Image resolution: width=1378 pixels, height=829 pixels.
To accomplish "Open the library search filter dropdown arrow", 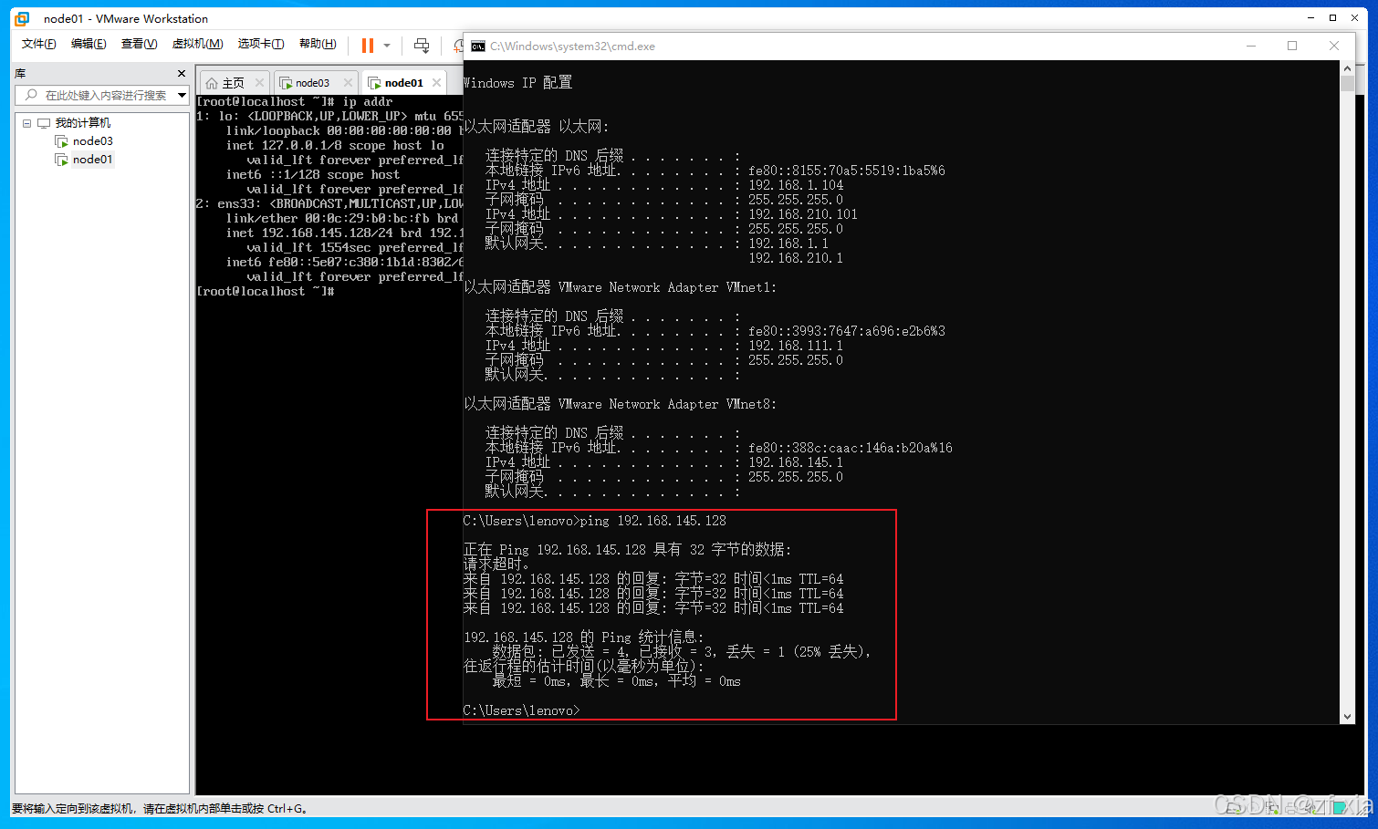I will pyautogui.click(x=183, y=95).
